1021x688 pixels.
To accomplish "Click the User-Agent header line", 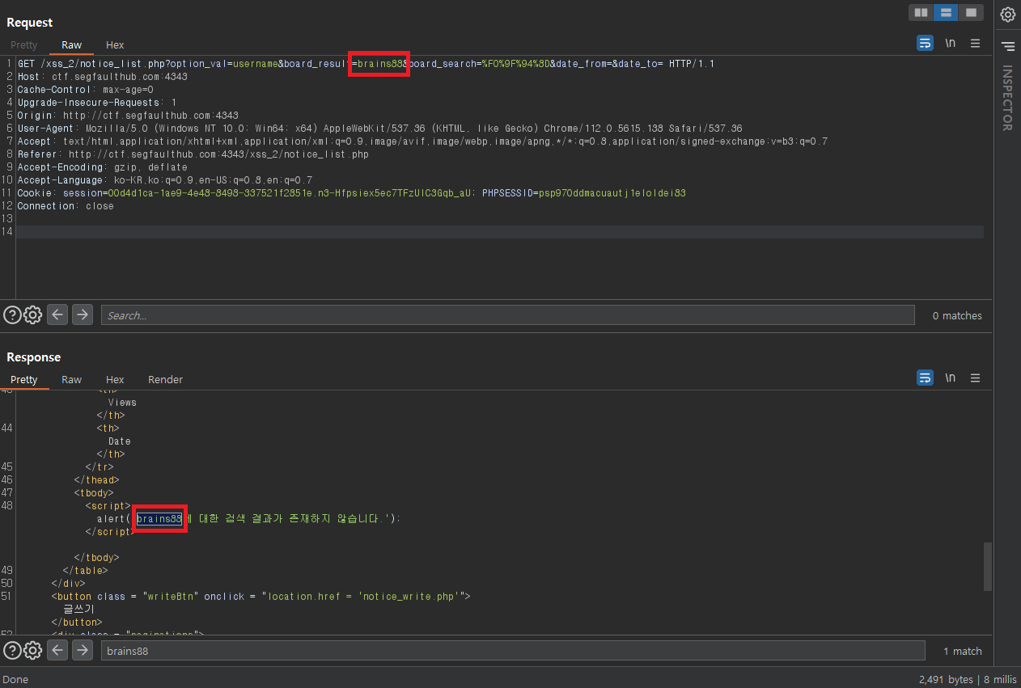I will [x=379, y=128].
